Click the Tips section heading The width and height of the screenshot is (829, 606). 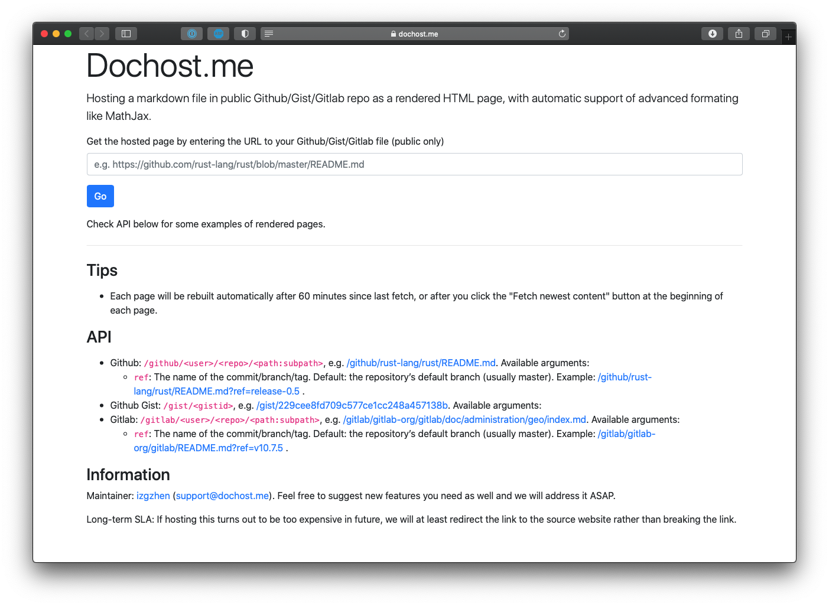point(102,271)
